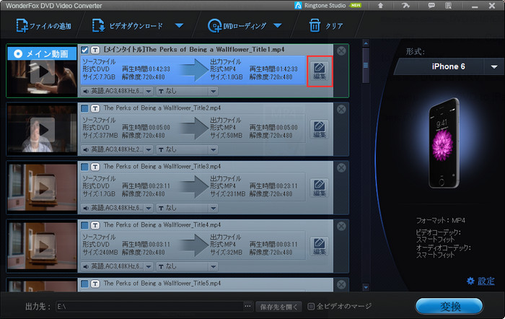Click open output folder (保存先を開く) button
505x319 pixels.
(x=279, y=306)
